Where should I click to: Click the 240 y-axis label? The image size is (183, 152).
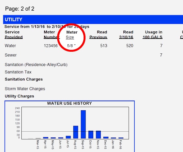(17, 108)
